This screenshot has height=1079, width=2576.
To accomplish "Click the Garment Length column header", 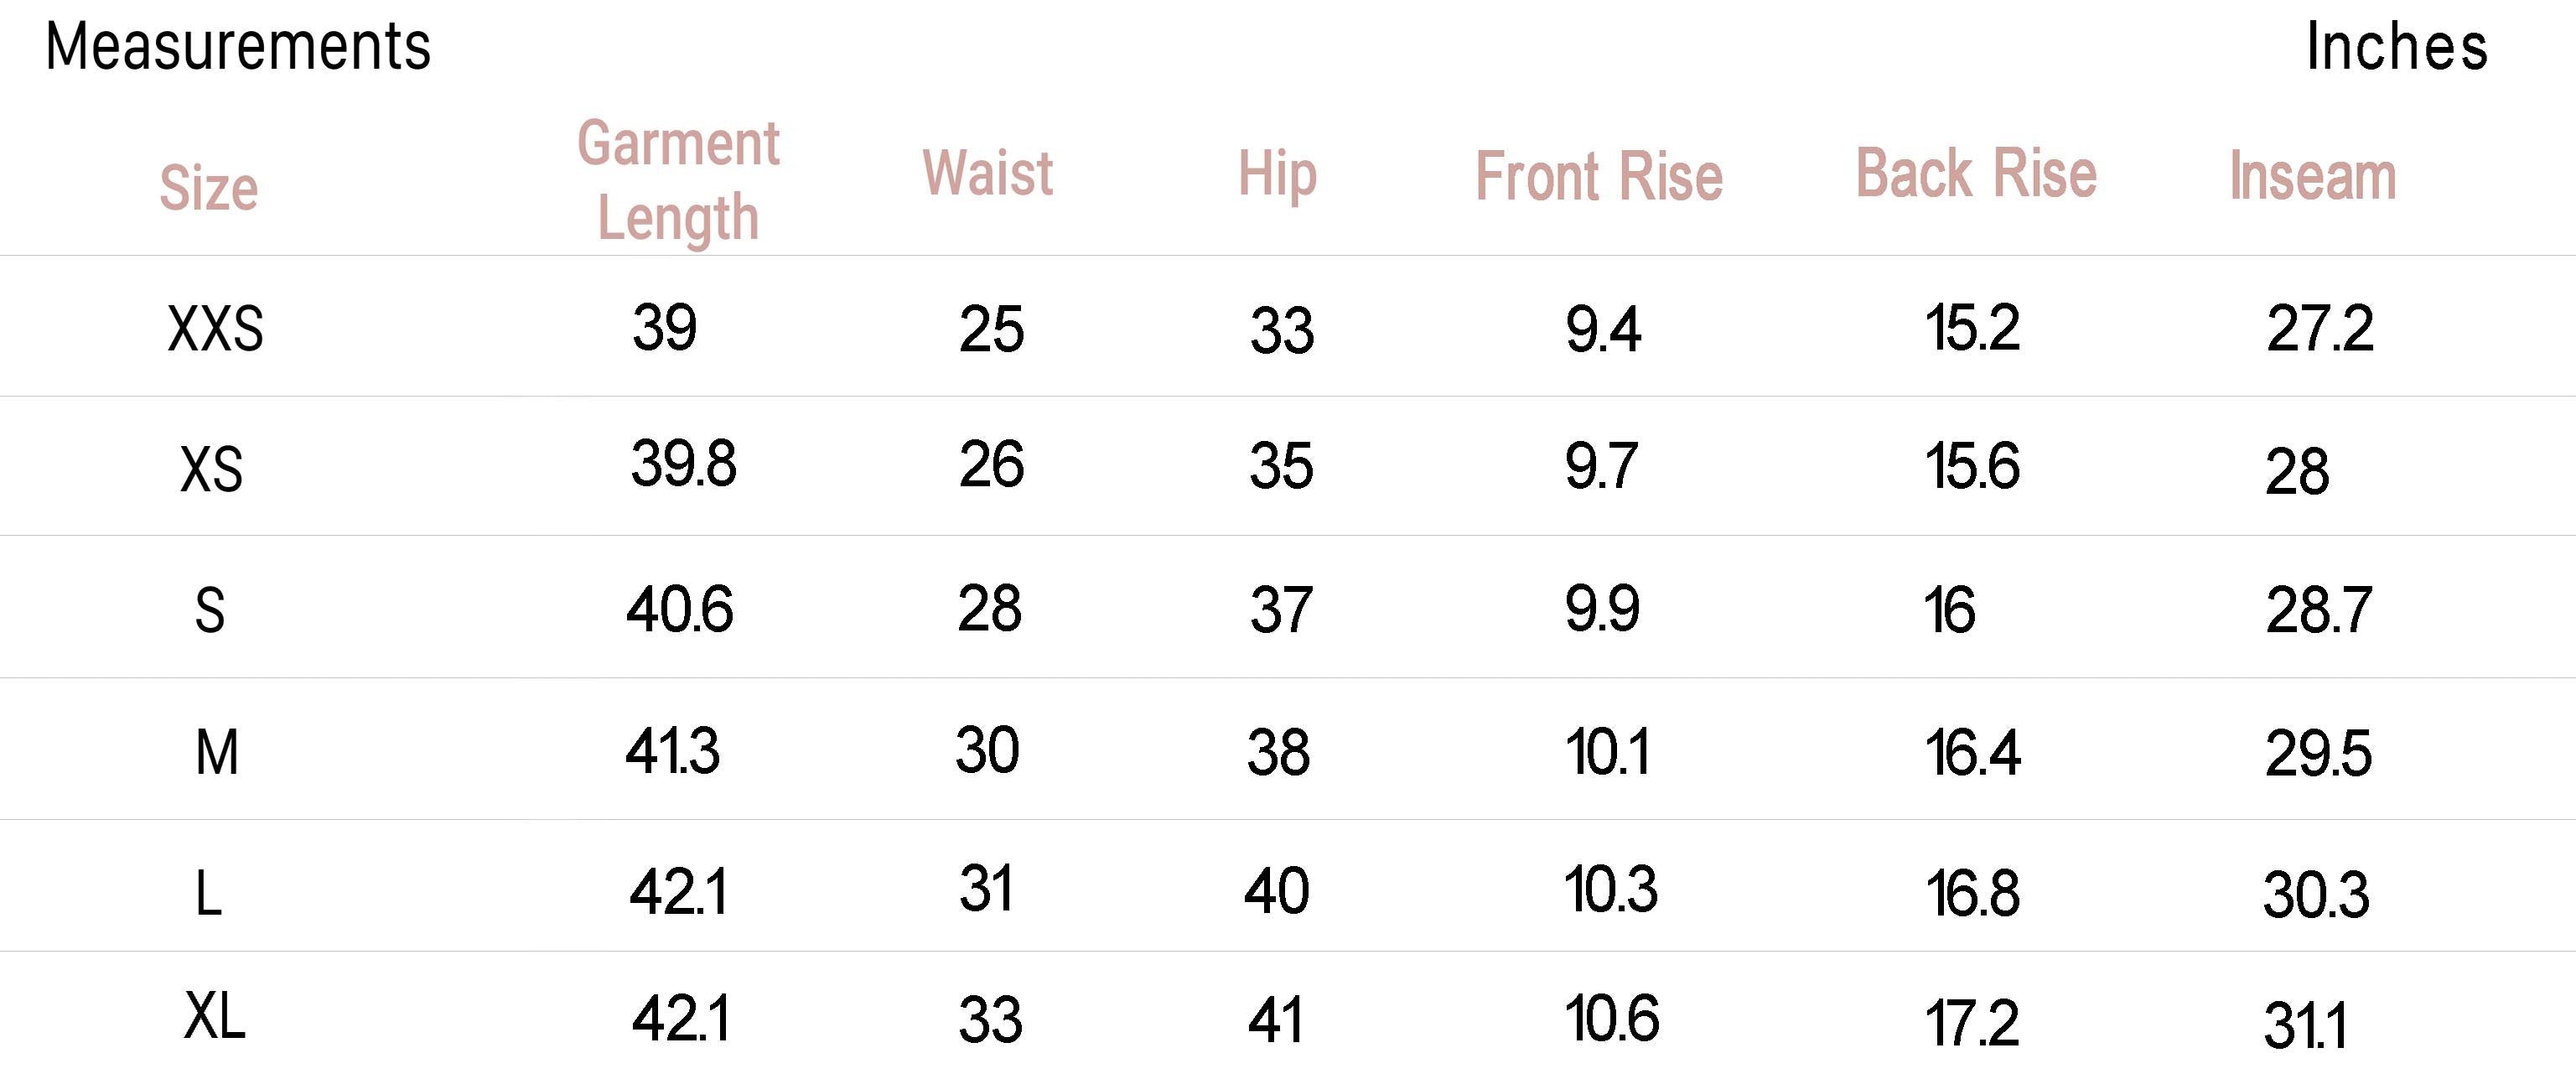I will click(x=678, y=180).
